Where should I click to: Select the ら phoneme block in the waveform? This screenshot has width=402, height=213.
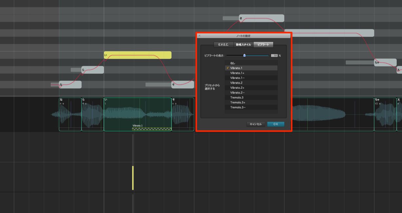[x=93, y=114]
